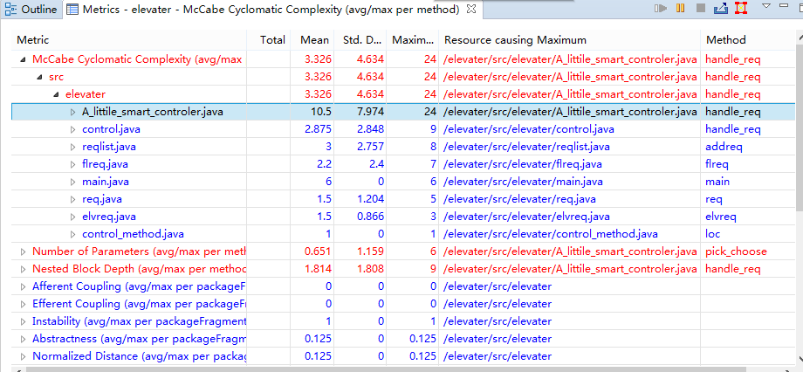Expand the Instability metric
Screen dimensions: 803x372
coord(23,321)
